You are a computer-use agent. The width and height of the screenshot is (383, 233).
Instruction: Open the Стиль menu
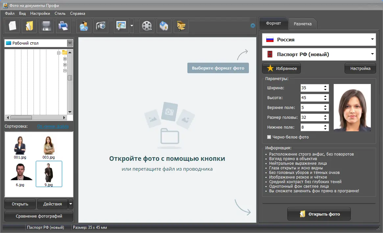pyautogui.click(x=60, y=13)
